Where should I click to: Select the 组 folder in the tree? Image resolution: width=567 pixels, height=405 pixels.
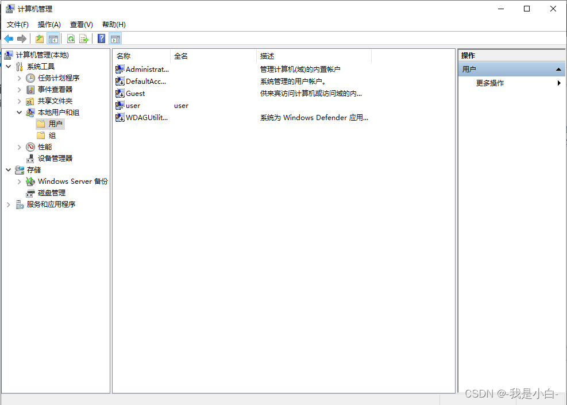click(x=47, y=136)
